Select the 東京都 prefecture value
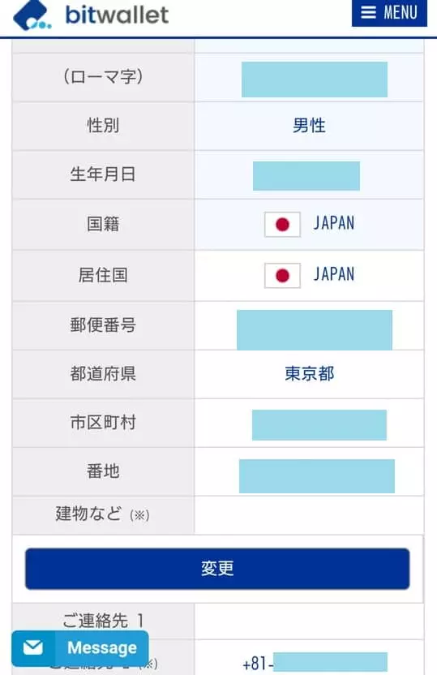The width and height of the screenshot is (437, 675). point(309,374)
